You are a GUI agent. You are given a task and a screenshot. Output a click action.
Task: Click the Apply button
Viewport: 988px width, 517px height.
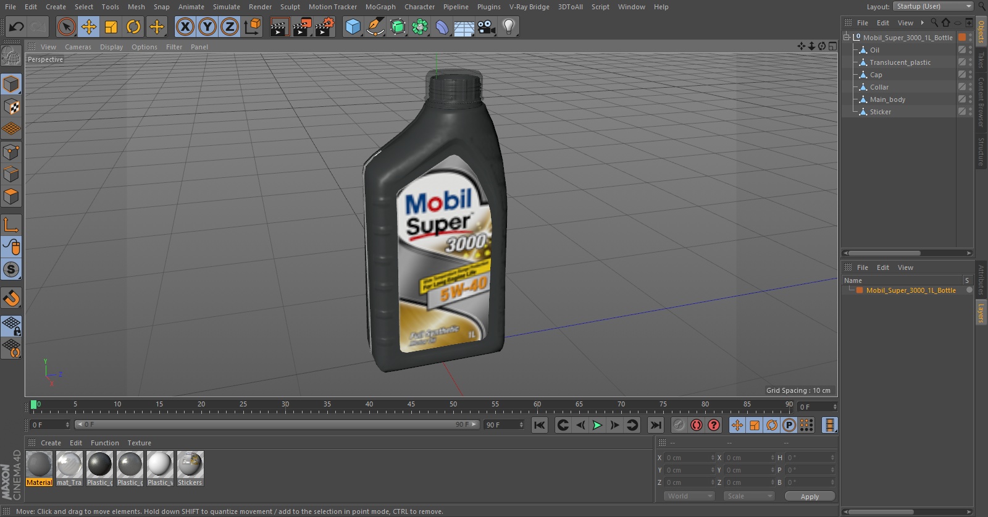pos(810,496)
